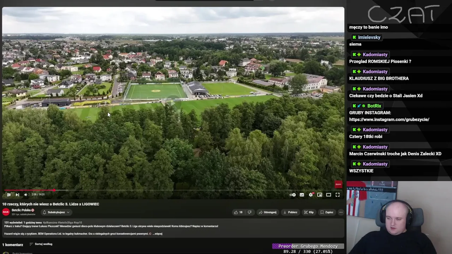This screenshot has width=452, height=254.
Task: Dislike the video
Action: 249,212
